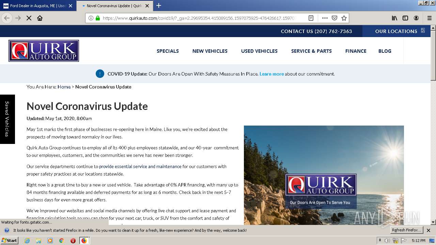Open the Saved Vehicles side tab
Viewport: 436px width, 245px height.
[x=7, y=119]
